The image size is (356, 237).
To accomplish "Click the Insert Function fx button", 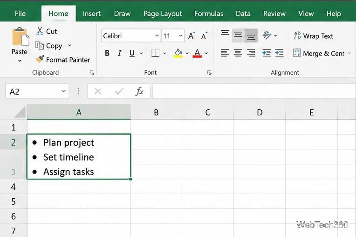I will (x=139, y=91).
